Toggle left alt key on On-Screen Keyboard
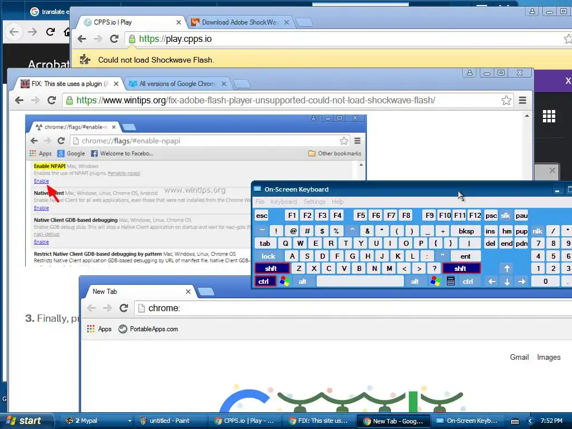This screenshot has width=572, height=429. coord(302,282)
